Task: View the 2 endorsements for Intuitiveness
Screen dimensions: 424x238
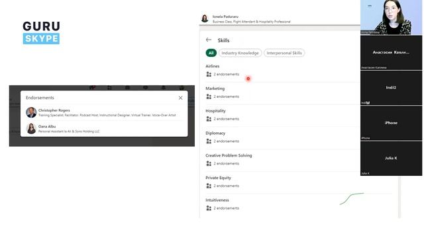Action: coord(227,208)
